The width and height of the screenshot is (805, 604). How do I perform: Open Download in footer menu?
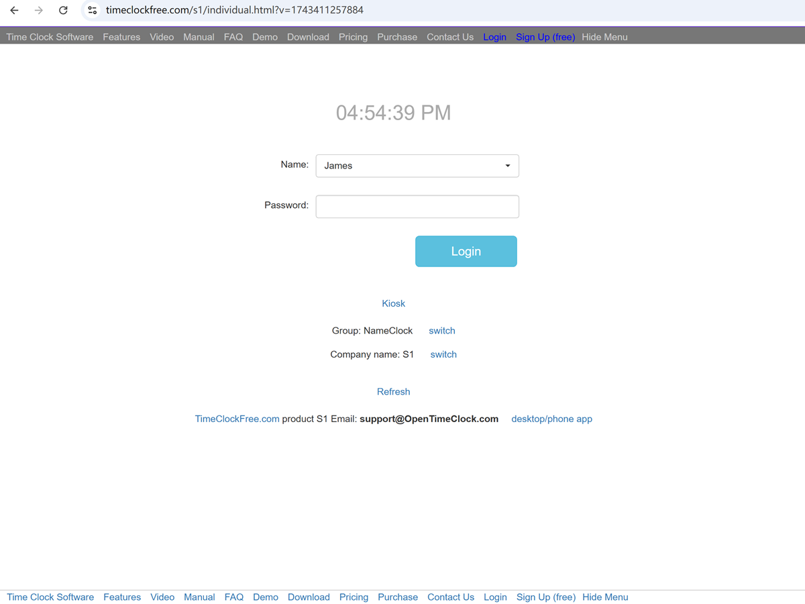pyautogui.click(x=309, y=597)
